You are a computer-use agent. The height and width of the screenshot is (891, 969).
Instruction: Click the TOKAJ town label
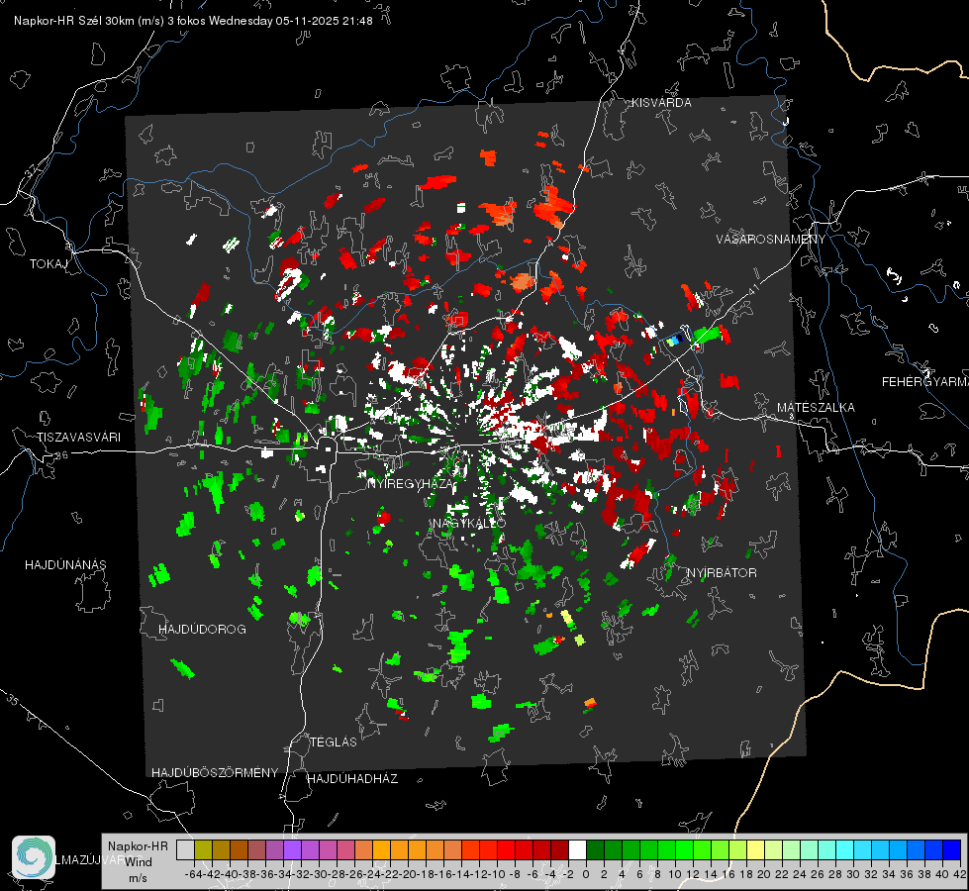point(48,264)
